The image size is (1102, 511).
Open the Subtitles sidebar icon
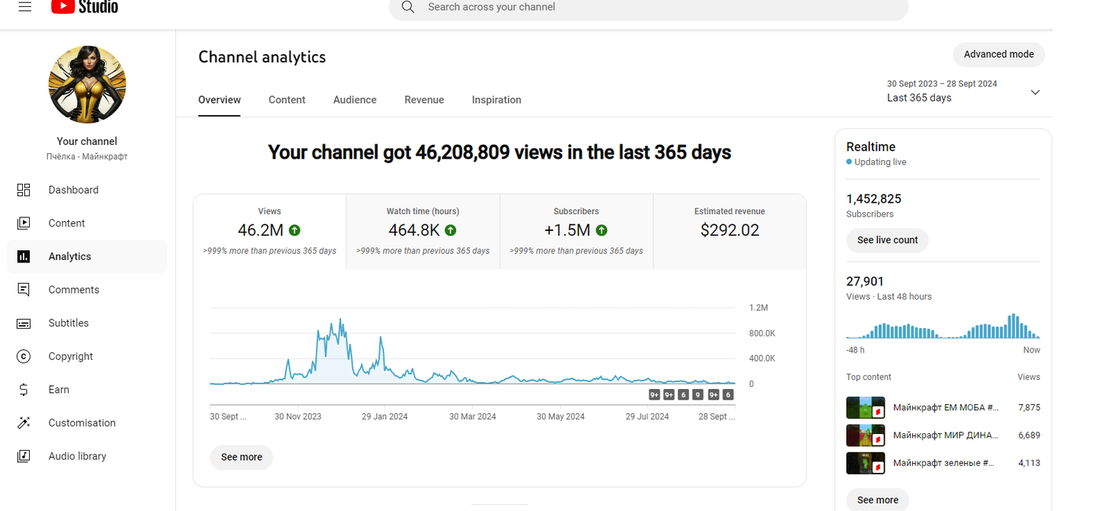(x=24, y=323)
